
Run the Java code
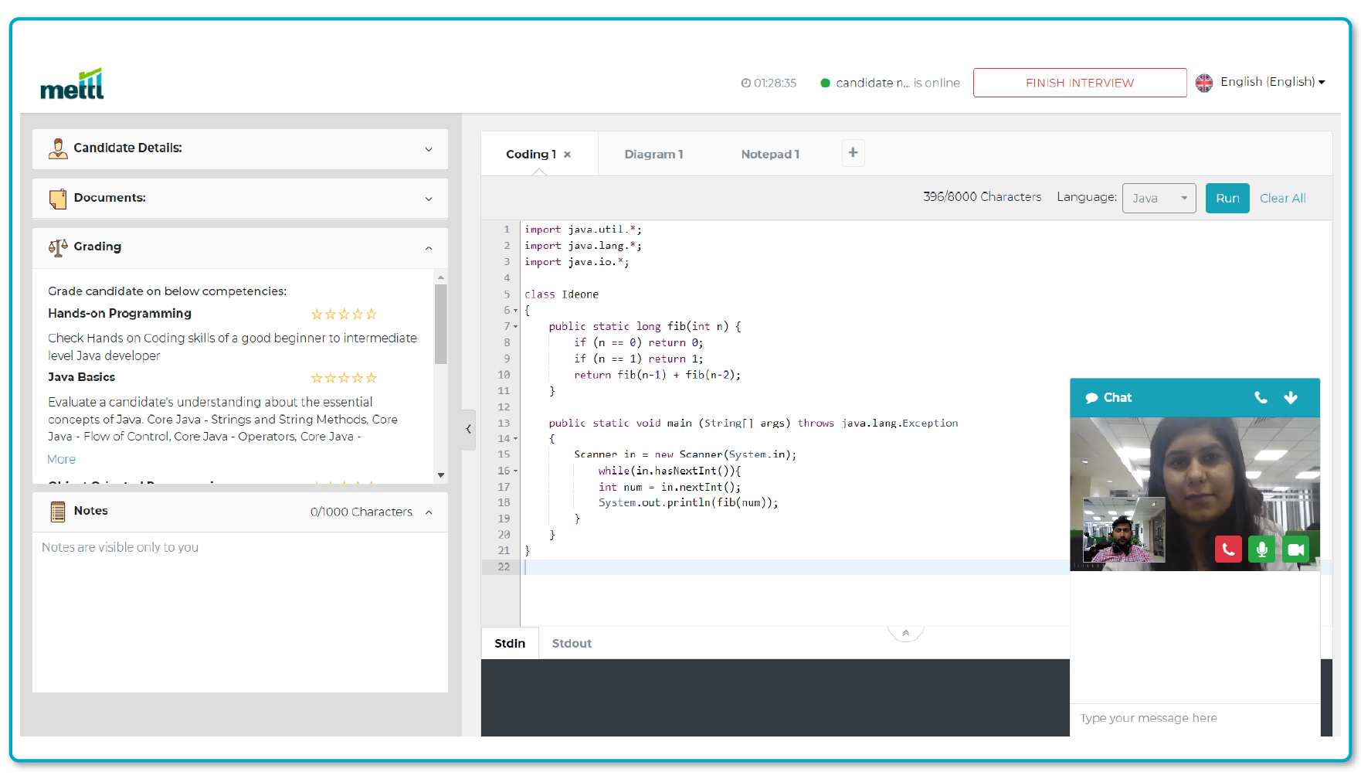(x=1227, y=199)
